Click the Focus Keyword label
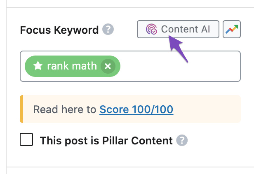254x174 pixels. coord(59,30)
